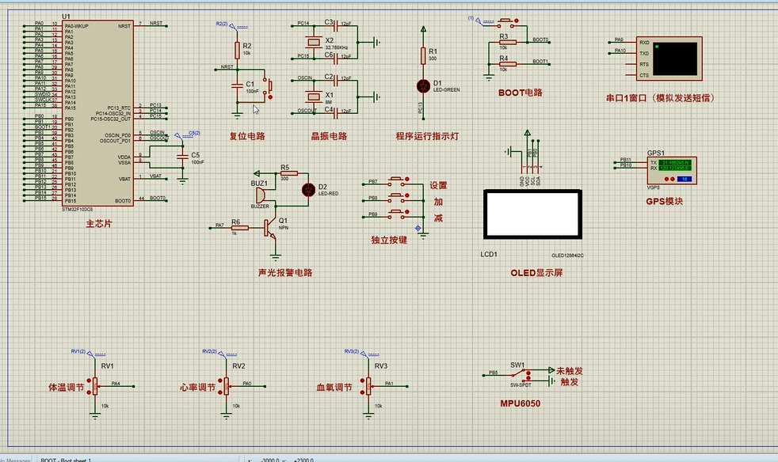Click the 复位电路 label
This screenshot has height=462, width=778.
(x=247, y=136)
